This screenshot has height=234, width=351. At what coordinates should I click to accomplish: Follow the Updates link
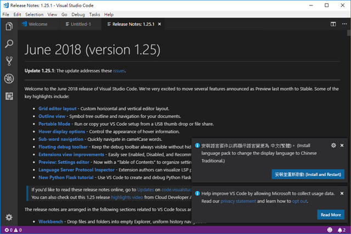(145, 190)
